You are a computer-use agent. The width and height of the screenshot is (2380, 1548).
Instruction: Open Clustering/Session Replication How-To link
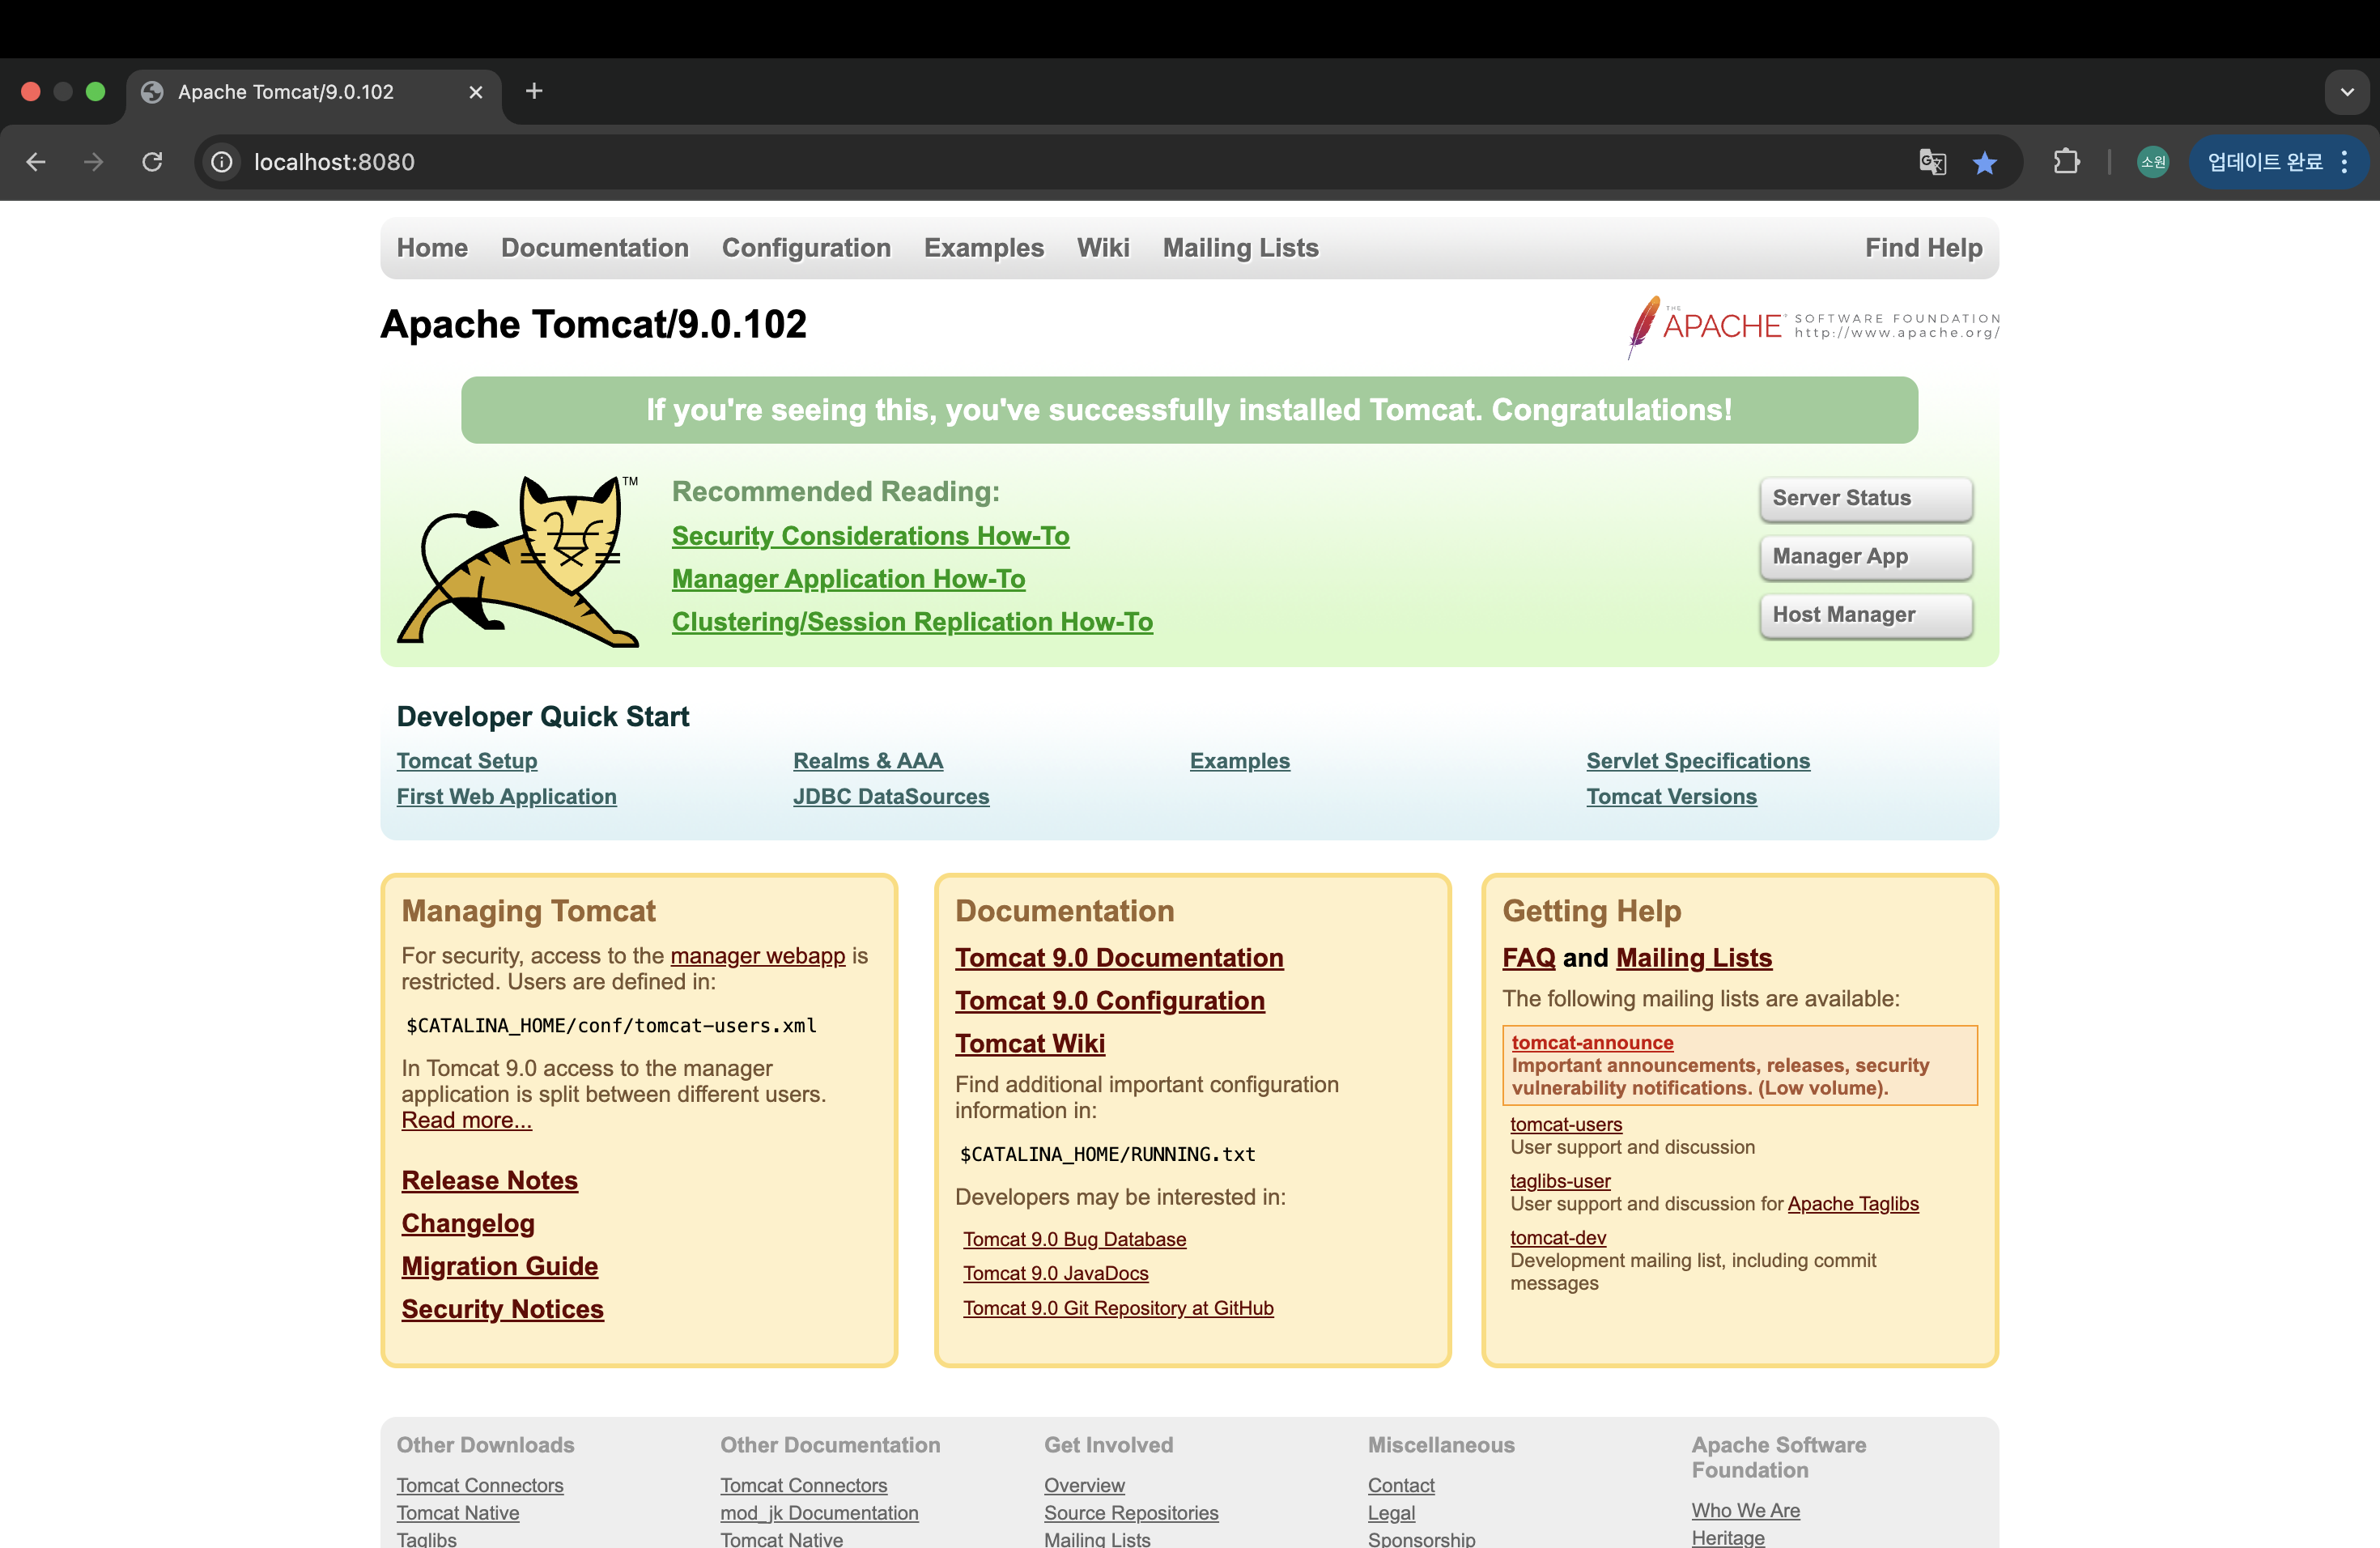click(912, 622)
